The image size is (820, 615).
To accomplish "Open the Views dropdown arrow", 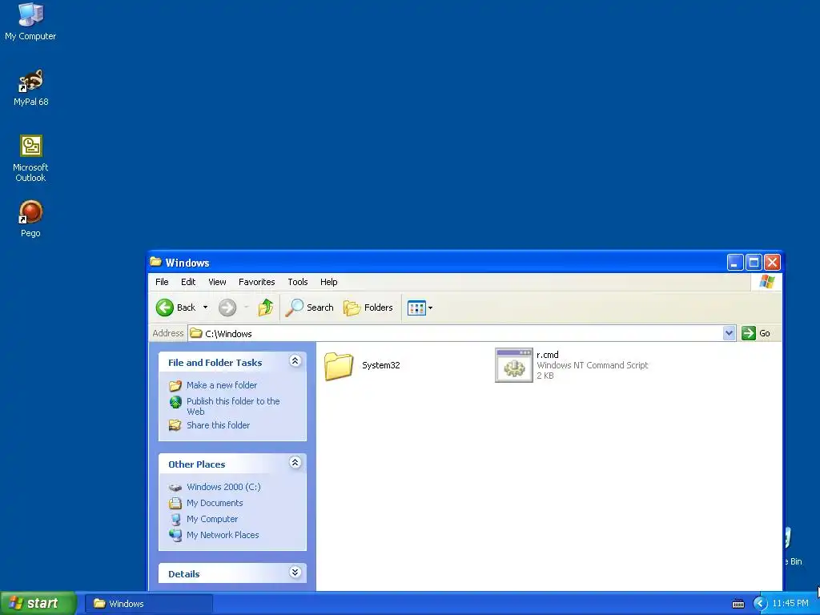I will (x=430, y=308).
